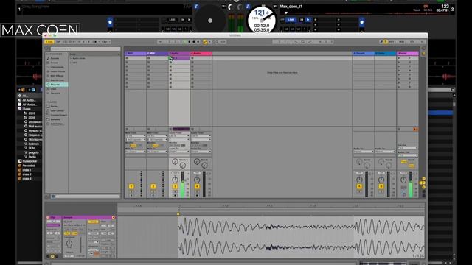Click the Transpose knob in clip view
This screenshot has width=472, height=265.
click(69, 244)
